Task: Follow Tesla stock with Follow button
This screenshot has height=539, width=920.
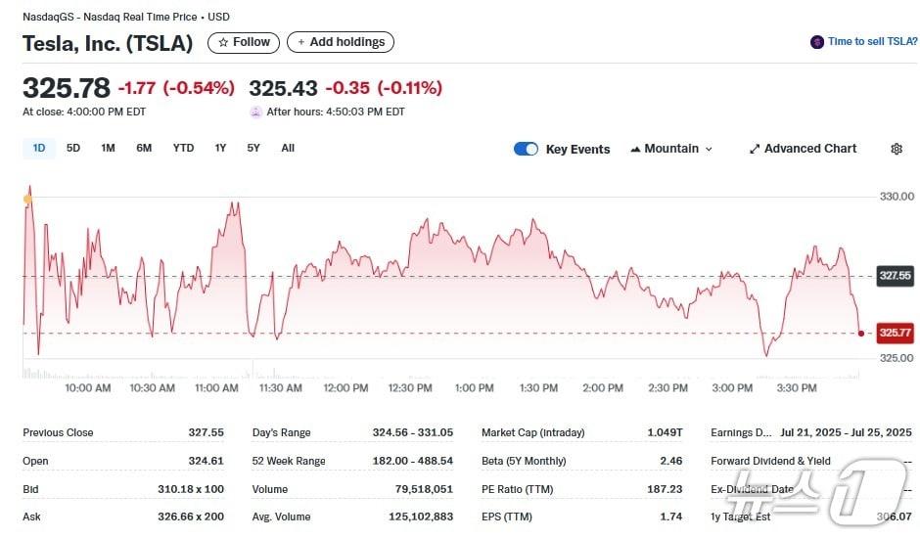Action: [x=244, y=42]
